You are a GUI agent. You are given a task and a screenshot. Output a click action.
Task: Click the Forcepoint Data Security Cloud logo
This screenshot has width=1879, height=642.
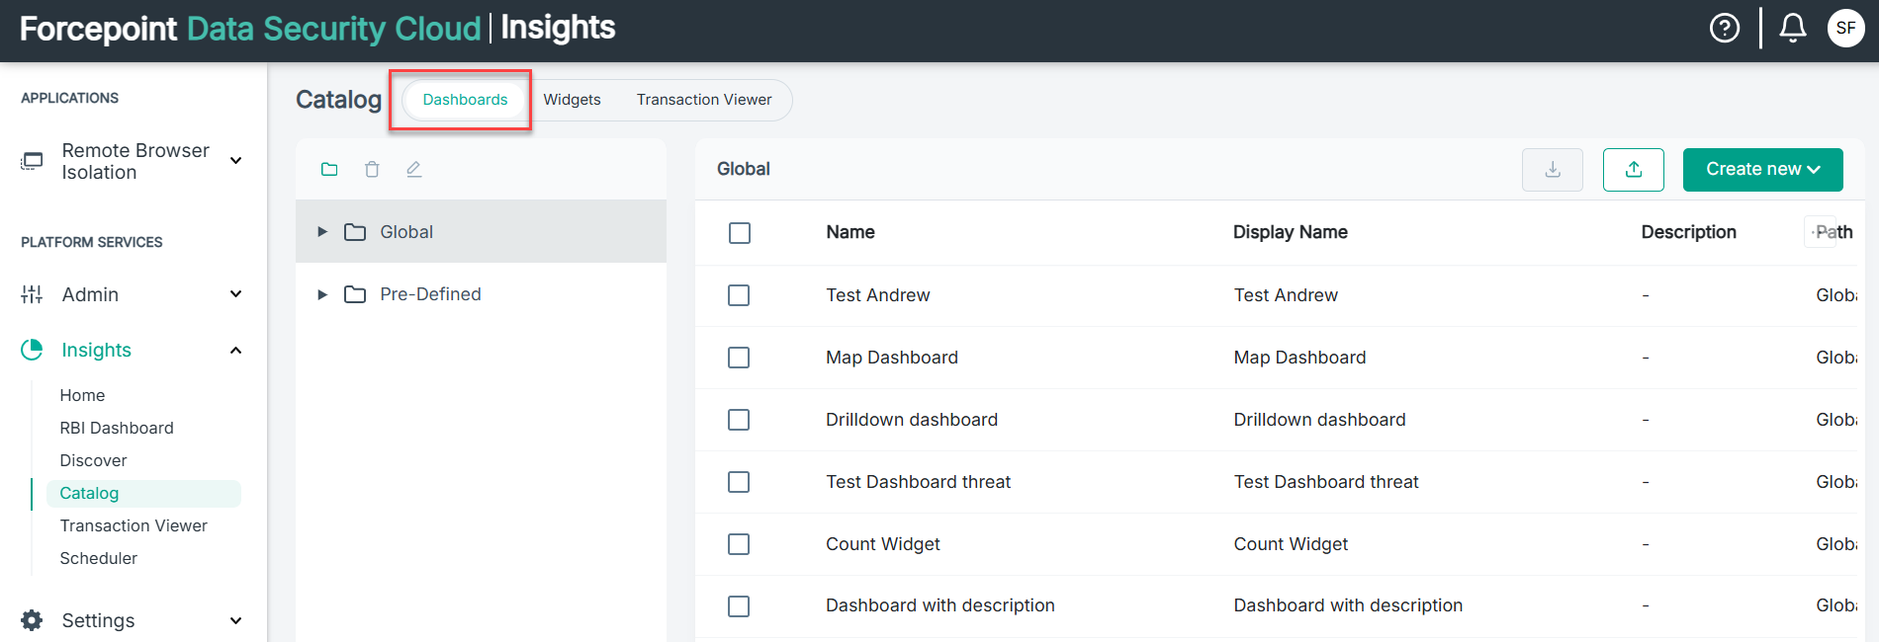click(x=250, y=29)
